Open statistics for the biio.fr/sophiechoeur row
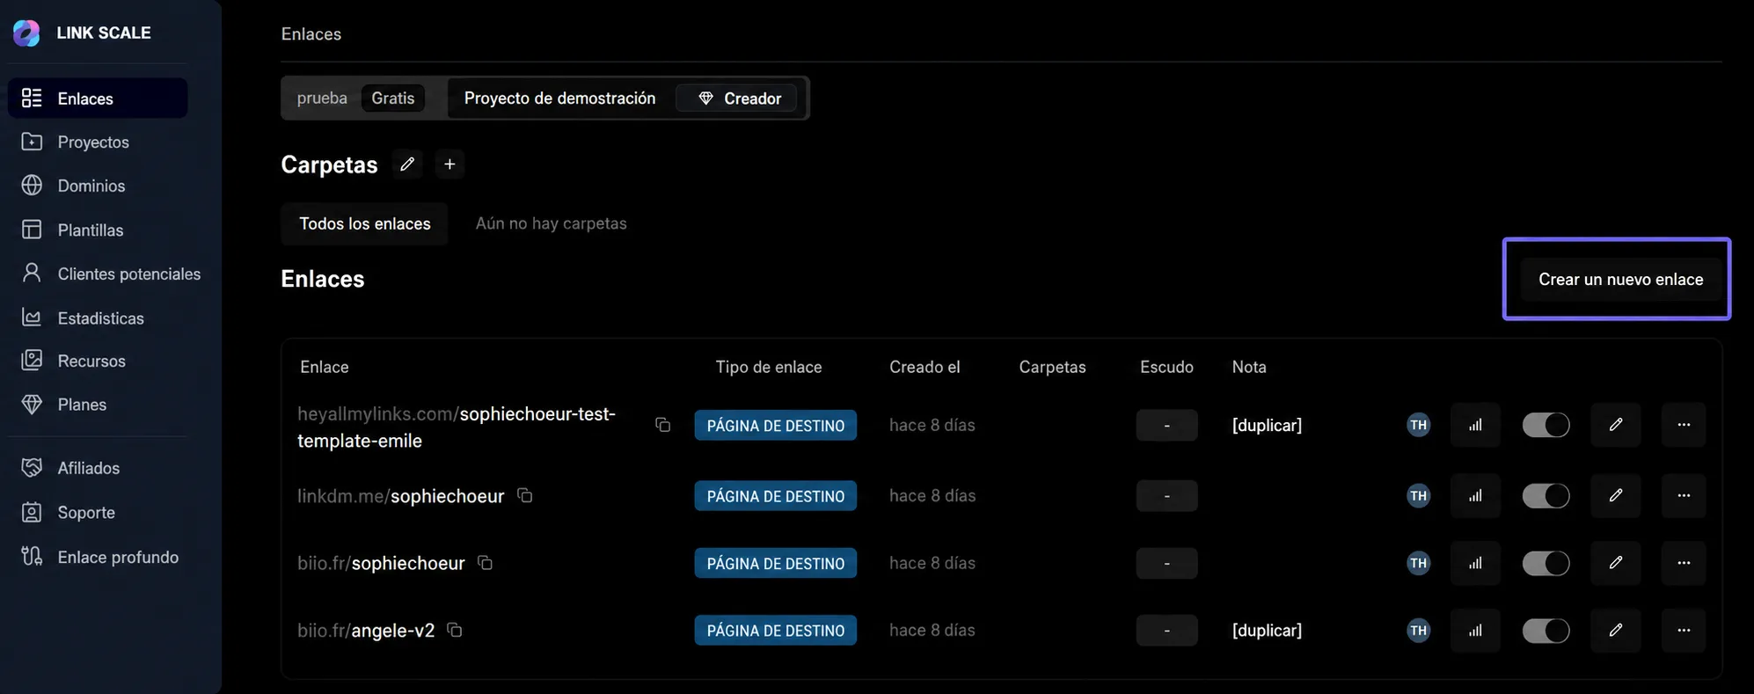The image size is (1754, 694). tap(1475, 563)
